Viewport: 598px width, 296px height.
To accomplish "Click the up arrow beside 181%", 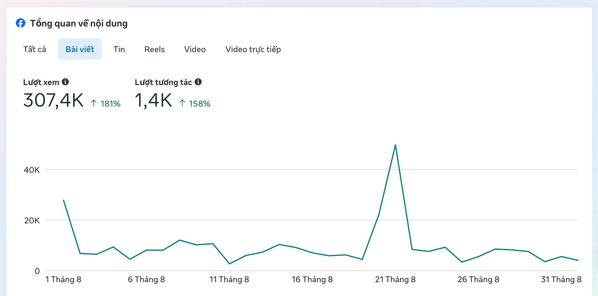I will point(94,103).
